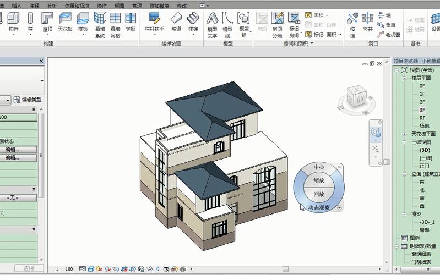The image size is (440, 275).
Task: Toggle shadows in the view control bar
Action: (x=107, y=269)
